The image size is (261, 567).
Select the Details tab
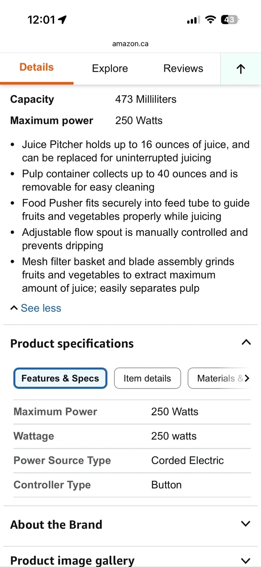coord(37,67)
